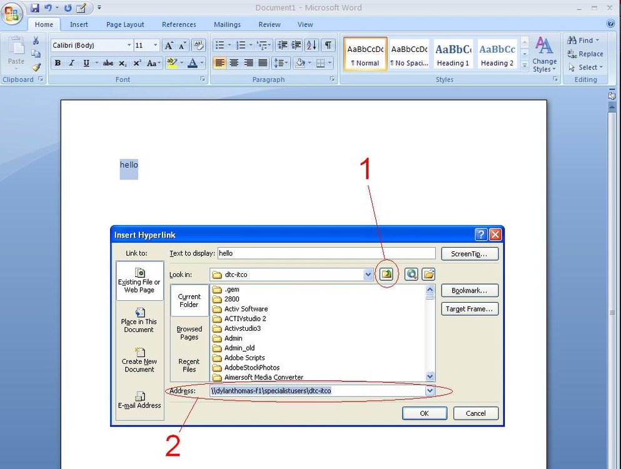Select Existing File or Web Page
Viewport: 621px width, 469px height.
click(x=139, y=281)
